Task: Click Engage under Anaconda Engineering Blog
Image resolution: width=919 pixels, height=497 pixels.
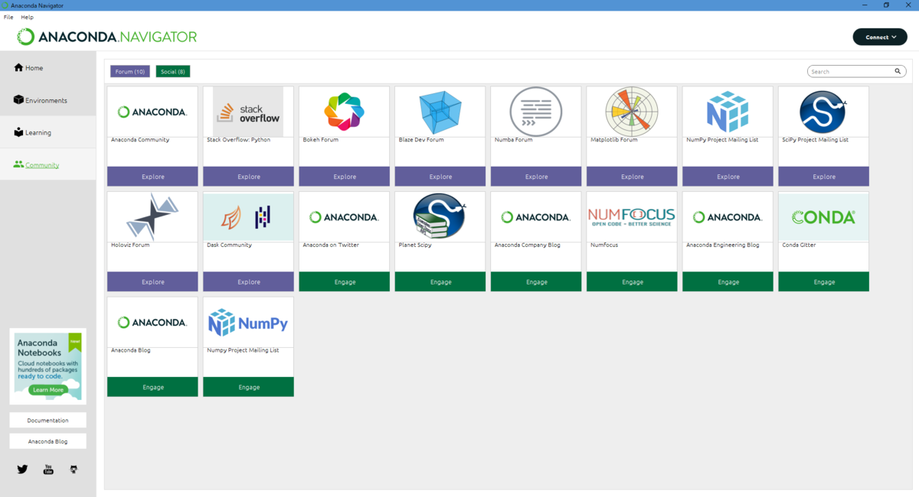Action: tap(728, 281)
